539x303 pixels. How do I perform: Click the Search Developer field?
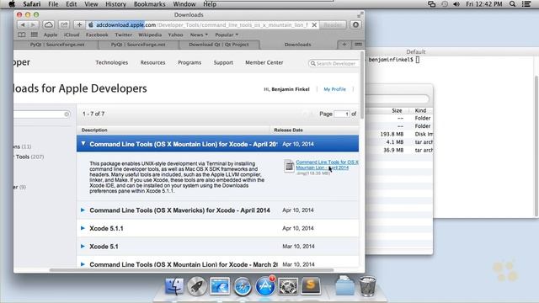[x=334, y=63]
